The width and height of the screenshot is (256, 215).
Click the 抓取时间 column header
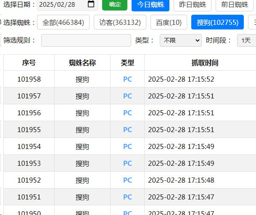(x=205, y=63)
